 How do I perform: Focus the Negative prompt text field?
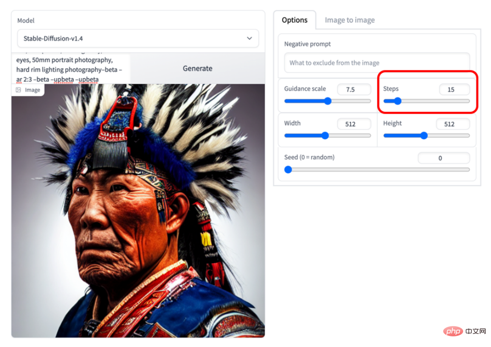[x=377, y=63]
